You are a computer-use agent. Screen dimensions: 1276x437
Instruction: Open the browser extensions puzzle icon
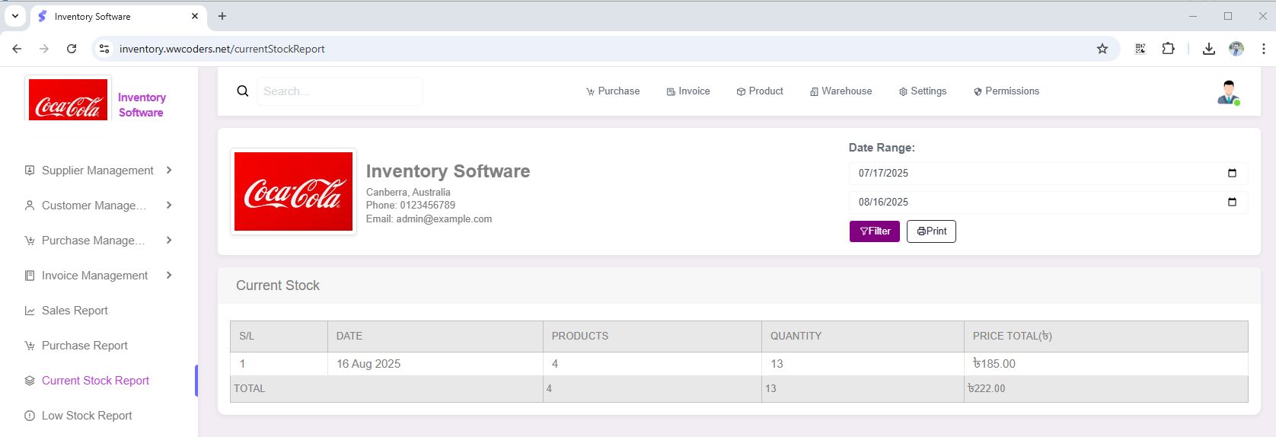[x=1168, y=49]
